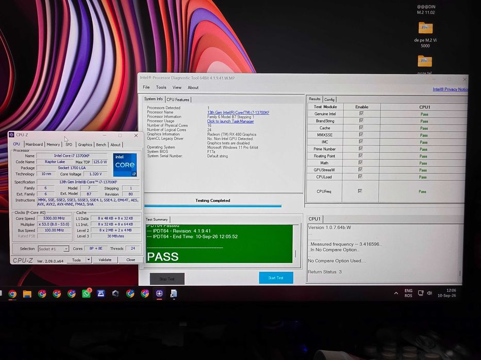This screenshot has width=481, height=360.
Task: Switch to the SPD tab in CPU-Z
Action: coord(69,145)
